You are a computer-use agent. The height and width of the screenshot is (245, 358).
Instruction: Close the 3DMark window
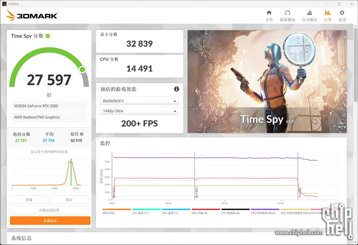click(x=351, y=4)
